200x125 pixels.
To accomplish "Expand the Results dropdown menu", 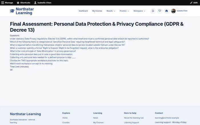I will point(111,11).
